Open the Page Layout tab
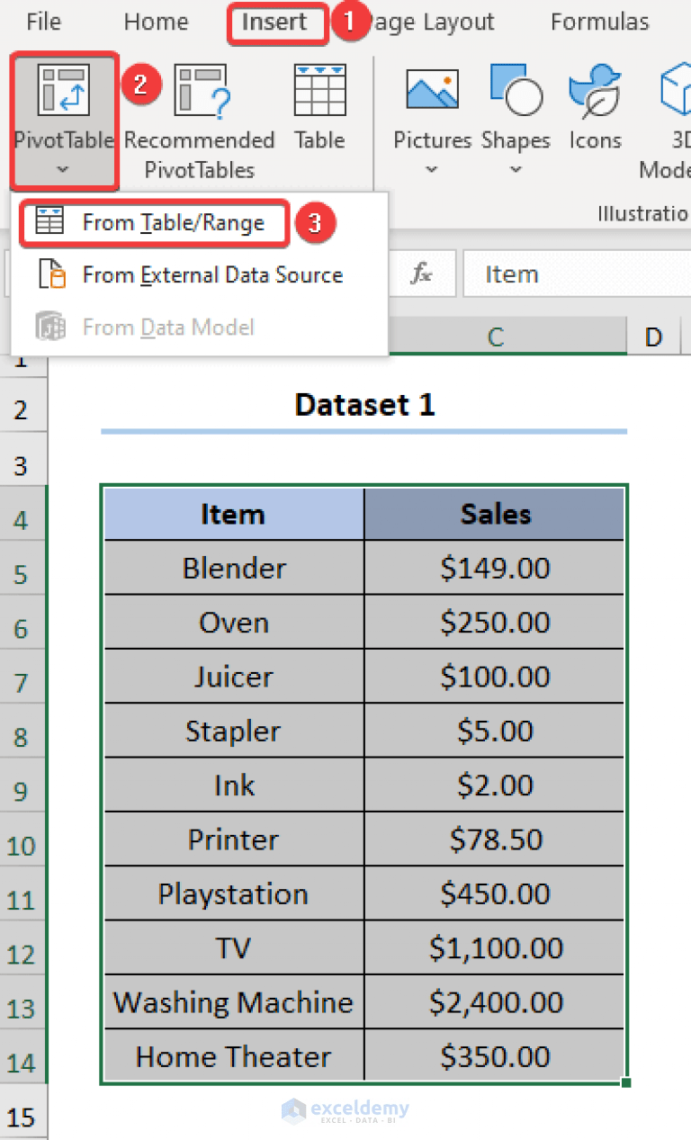Viewport: 691px width, 1140px height. click(432, 22)
